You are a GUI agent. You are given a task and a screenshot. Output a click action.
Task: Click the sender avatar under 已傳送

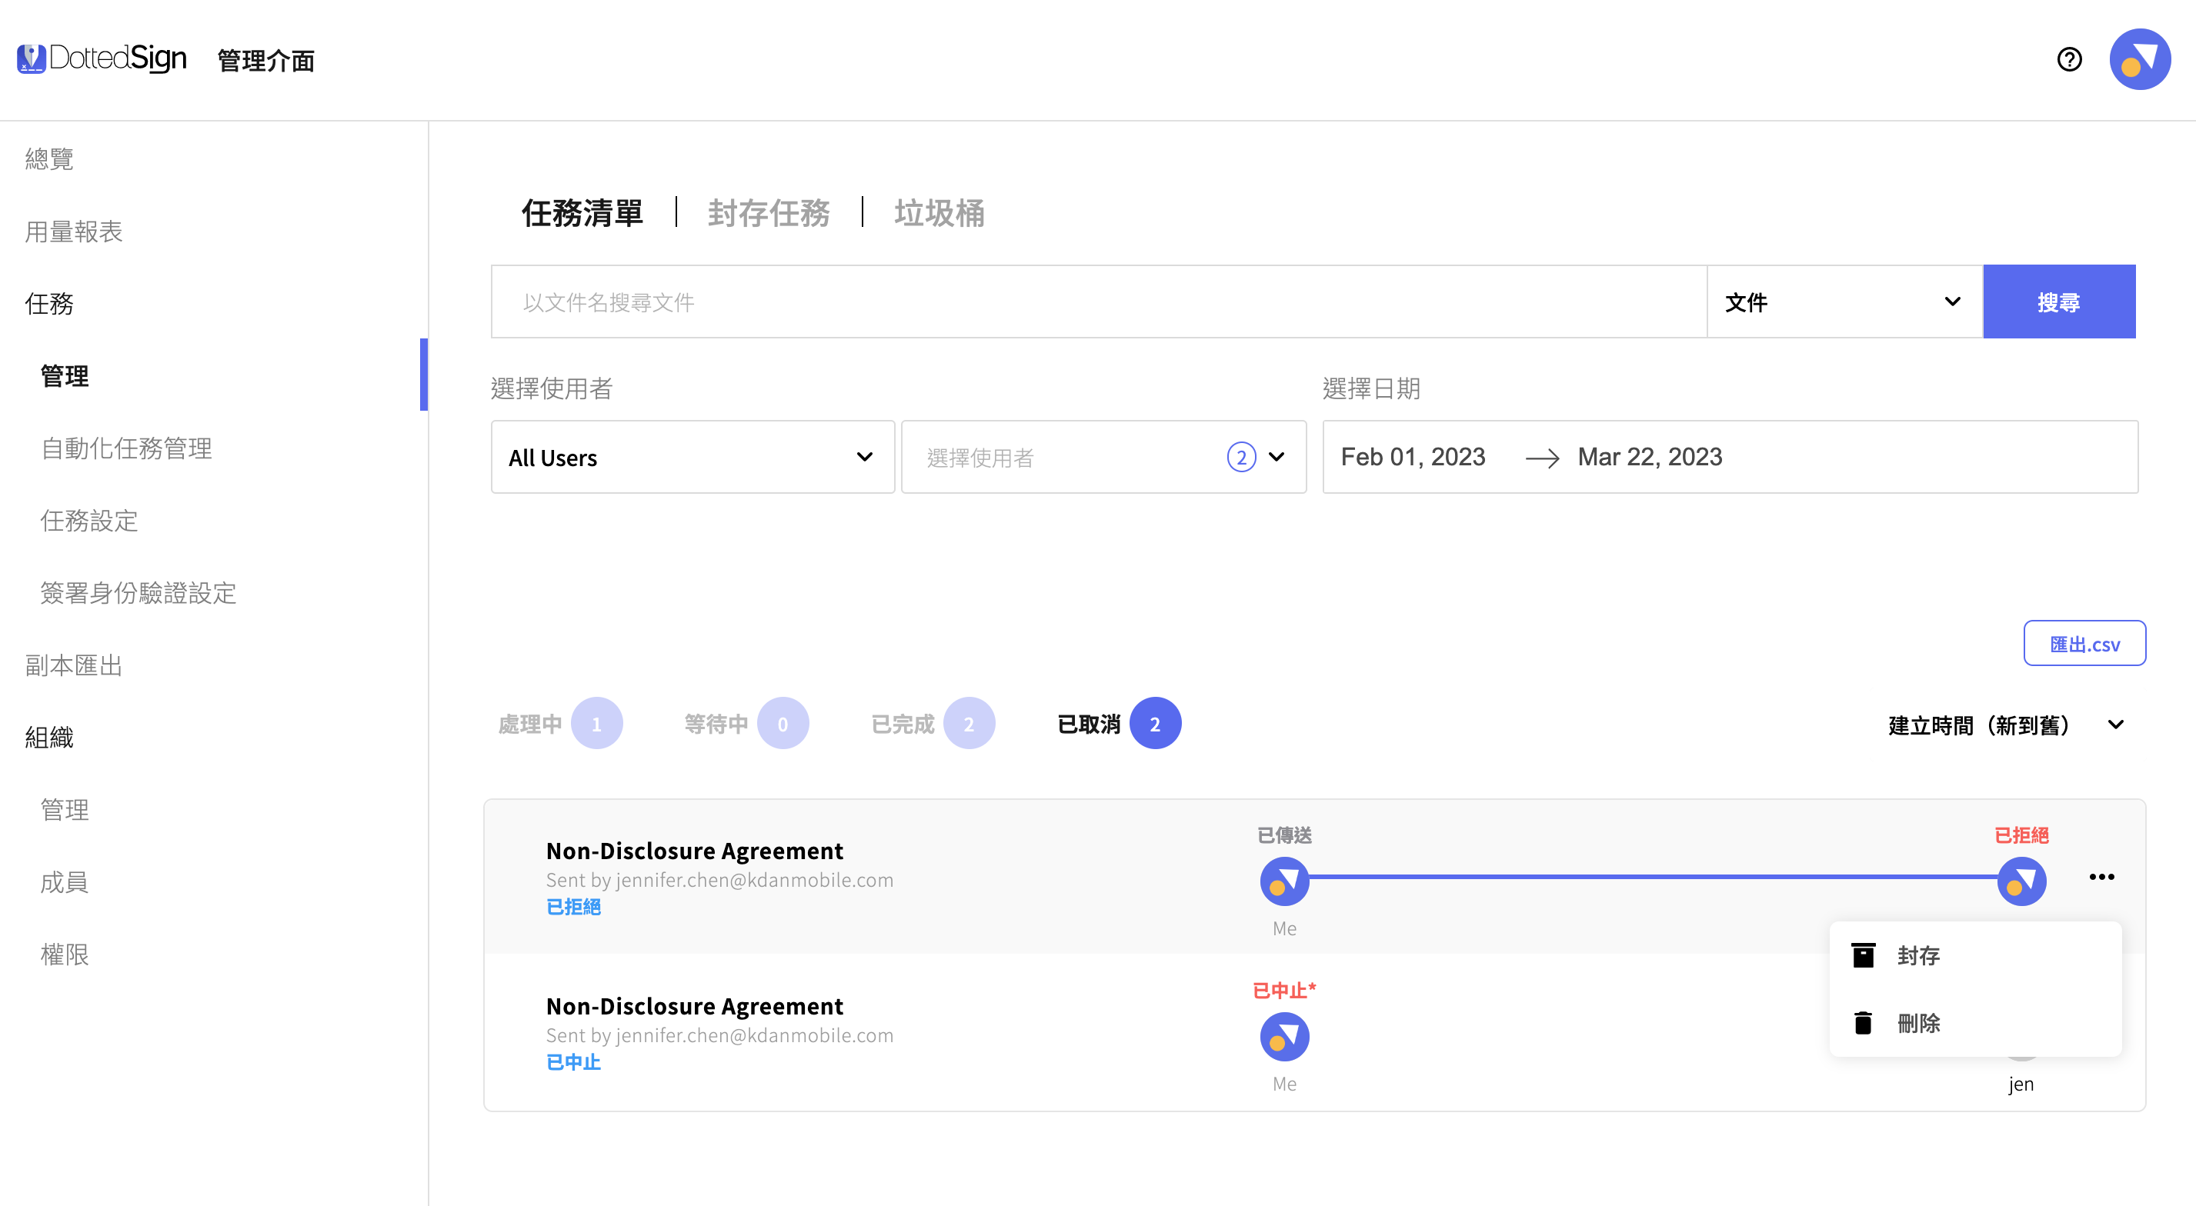pos(1285,881)
